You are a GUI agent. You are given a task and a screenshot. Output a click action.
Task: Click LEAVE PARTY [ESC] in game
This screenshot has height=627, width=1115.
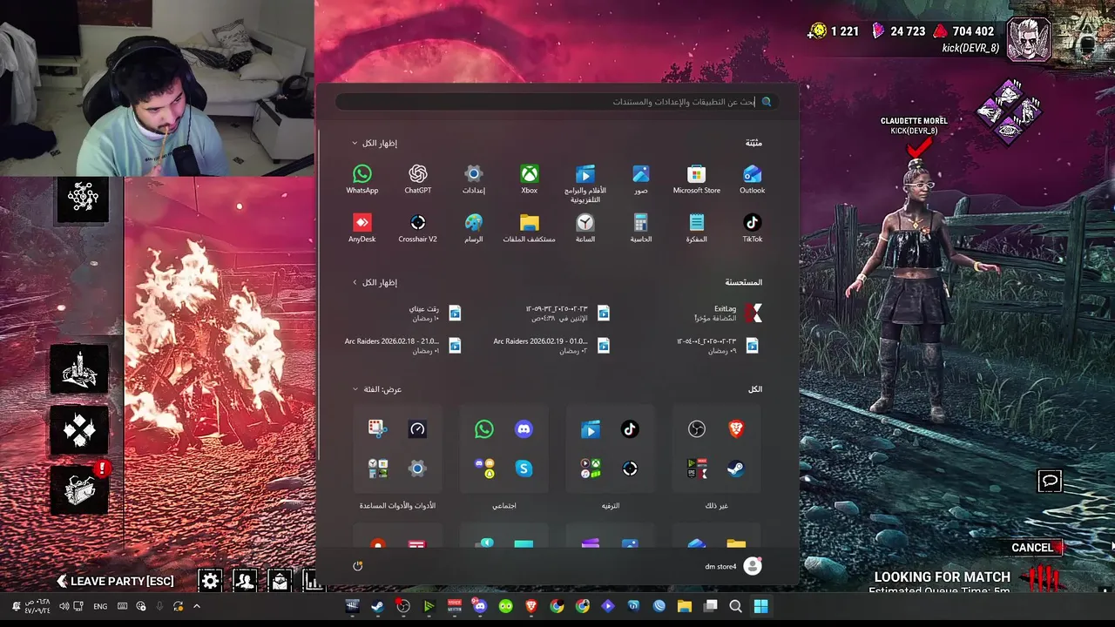(x=115, y=581)
